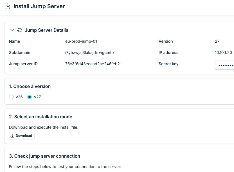Click the subdomain value i7yhzwjaj3lakajdrrwgcmto
This screenshot has width=234, height=172.
[89, 53]
